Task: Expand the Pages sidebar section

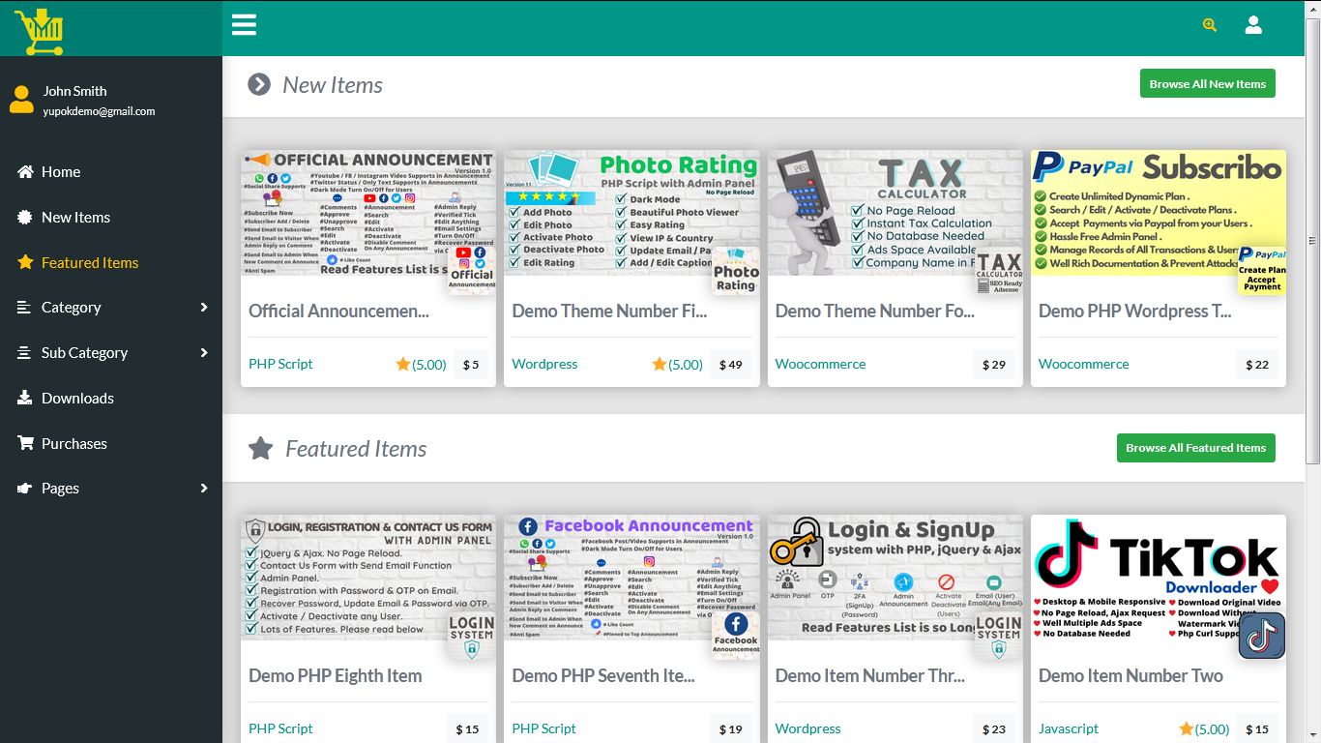Action: coord(61,489)
